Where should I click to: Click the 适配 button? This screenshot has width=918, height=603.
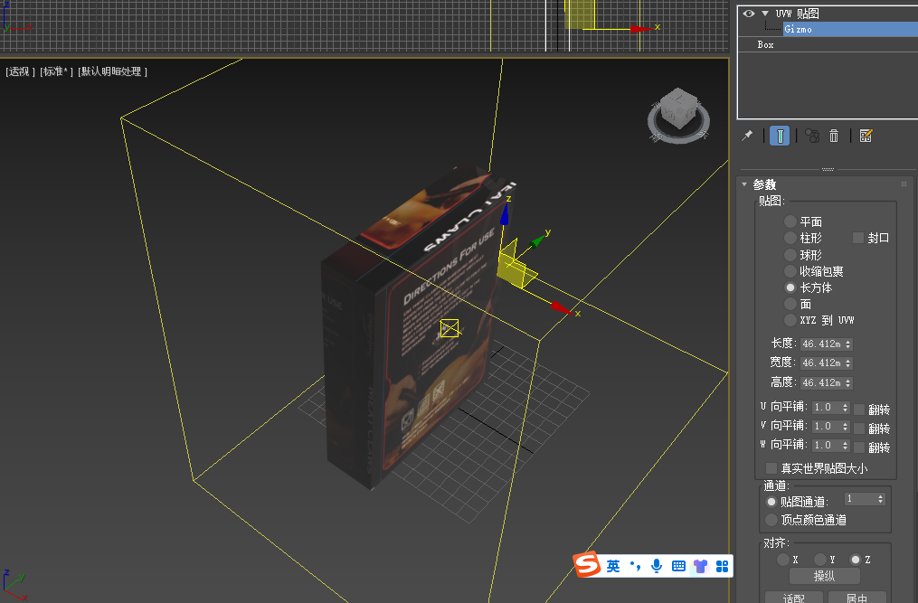[793, 598]
